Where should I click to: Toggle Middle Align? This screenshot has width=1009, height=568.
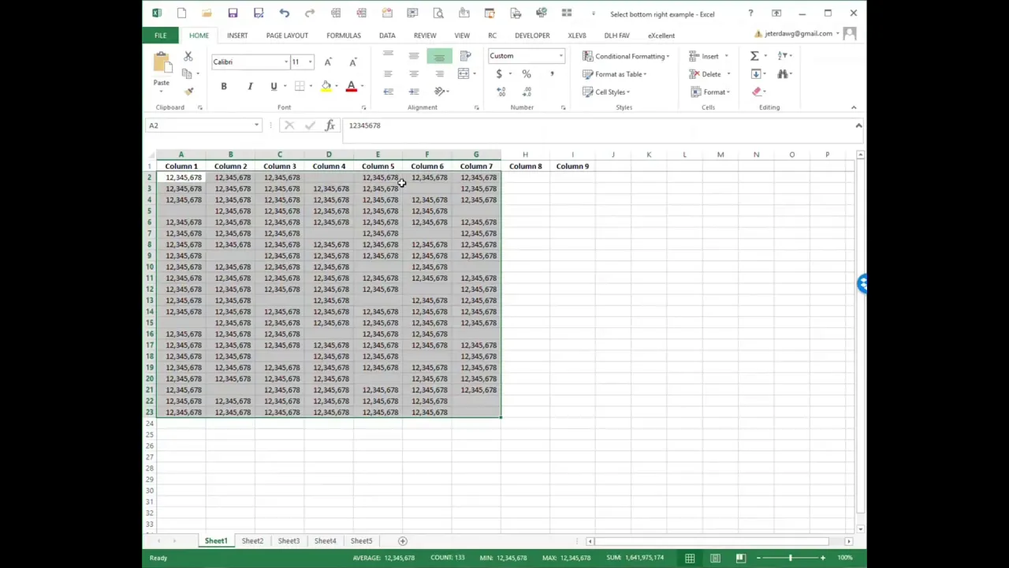414,56
